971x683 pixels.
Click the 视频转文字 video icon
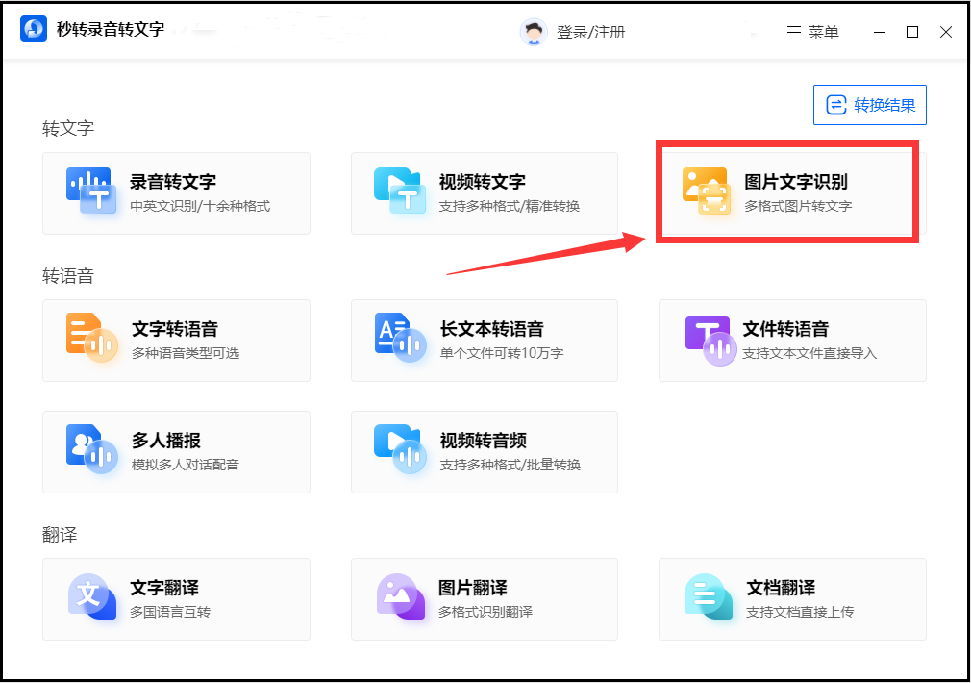tap(399, 190)
